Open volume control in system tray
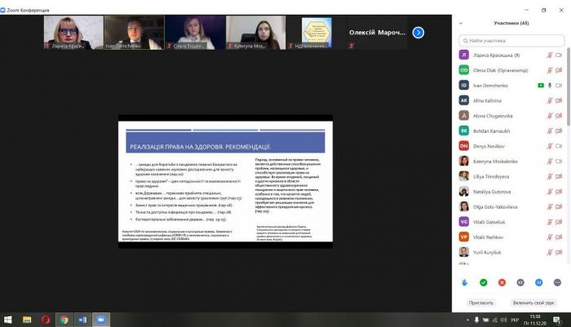 coord(503,320)
